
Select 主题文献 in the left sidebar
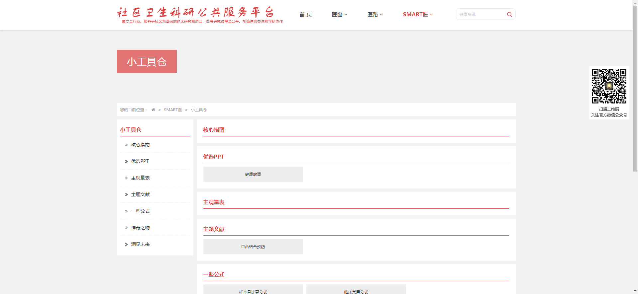tap(140, 195)
